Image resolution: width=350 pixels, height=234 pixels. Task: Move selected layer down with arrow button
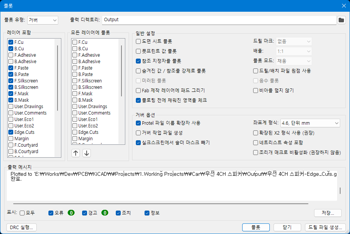(87, 153)
